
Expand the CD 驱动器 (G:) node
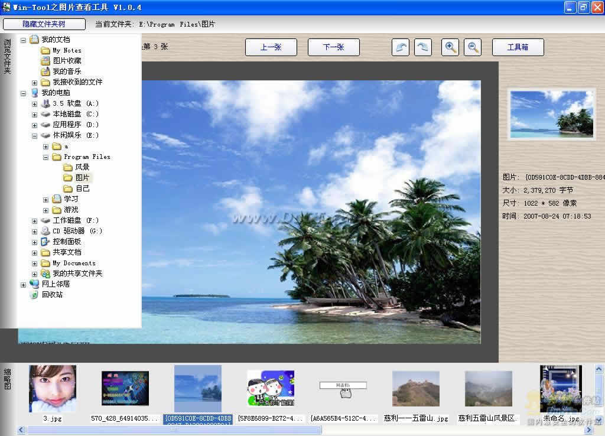click(34, 232)
